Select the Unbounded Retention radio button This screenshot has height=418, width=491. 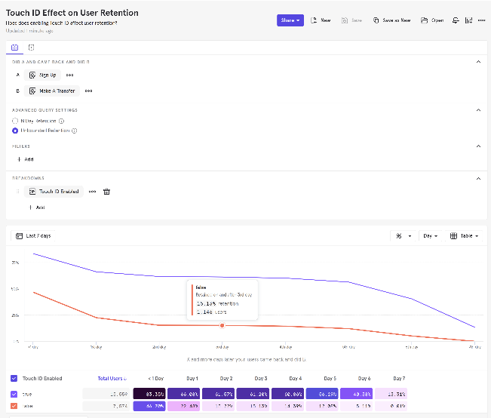(x=15, y=131)
